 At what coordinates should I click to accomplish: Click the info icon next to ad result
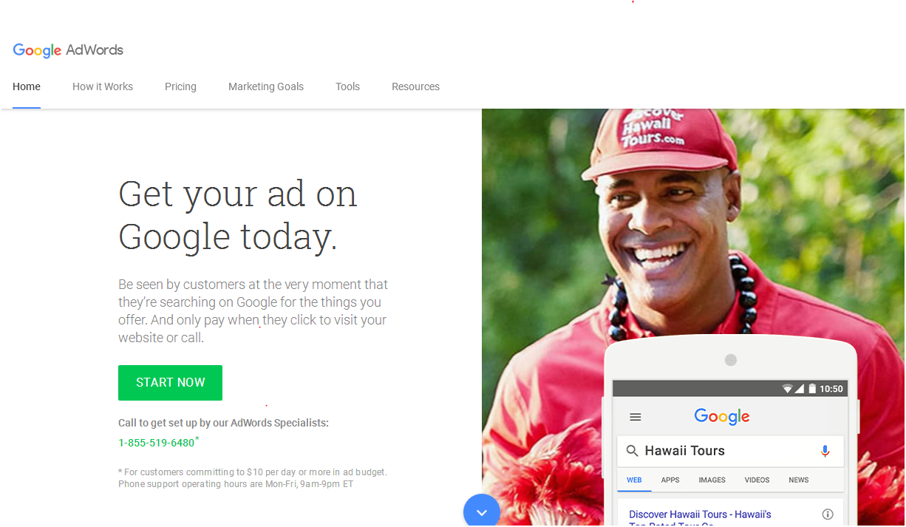coord(828,514)
